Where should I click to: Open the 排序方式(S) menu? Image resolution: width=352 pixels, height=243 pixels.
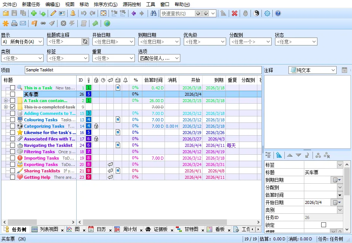click(106, 4)
